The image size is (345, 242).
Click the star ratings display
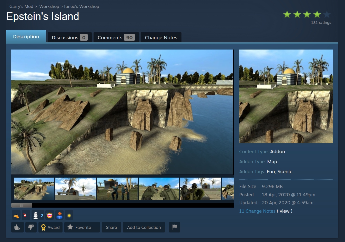307,14
